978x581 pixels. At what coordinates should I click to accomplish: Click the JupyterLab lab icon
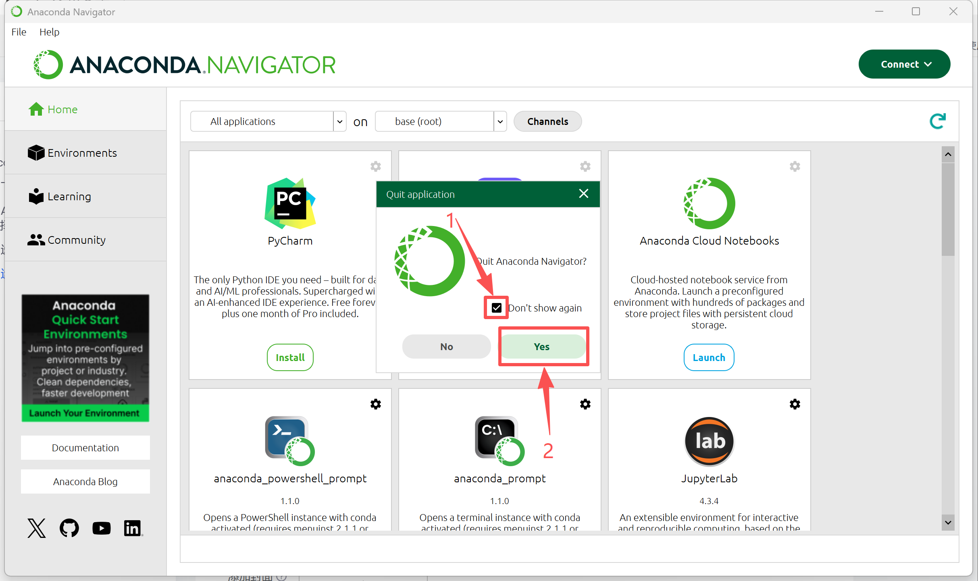point(709,441)
